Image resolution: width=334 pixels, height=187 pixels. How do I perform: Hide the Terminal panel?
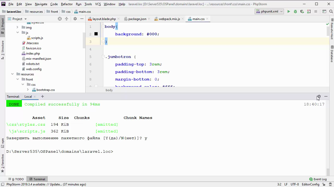326,96
